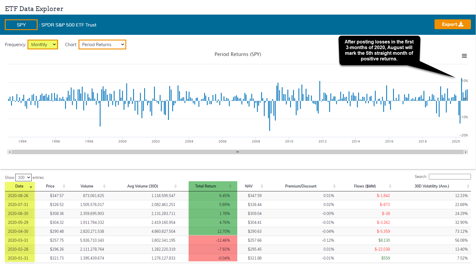Click the ETF Data Explorer heading

click(34, 9)
